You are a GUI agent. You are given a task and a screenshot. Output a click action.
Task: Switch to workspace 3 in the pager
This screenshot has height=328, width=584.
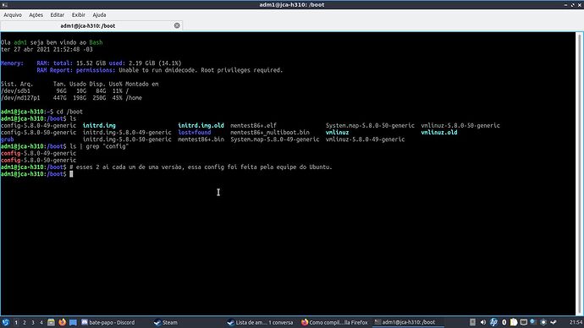point(33,322)
